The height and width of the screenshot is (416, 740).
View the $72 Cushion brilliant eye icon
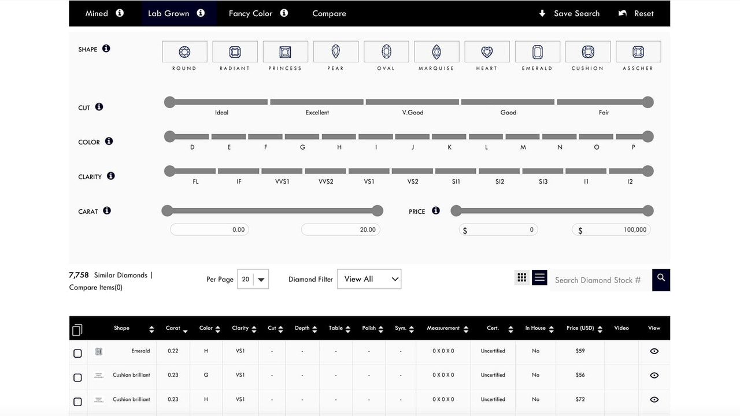coord(654,399)
